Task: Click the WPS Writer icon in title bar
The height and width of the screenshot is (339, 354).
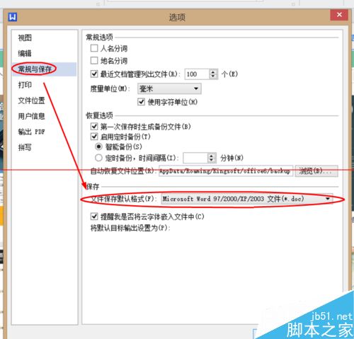Action: pyautogui.click(x=13, y=17)
